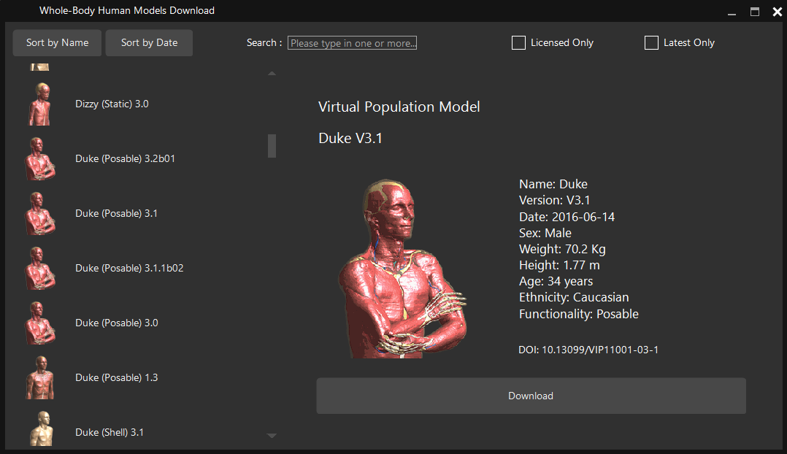This screenshot has height=454, width=787.
Task: Click the Duke (Posable) 3.1 model icon
Action: point(40,214)
